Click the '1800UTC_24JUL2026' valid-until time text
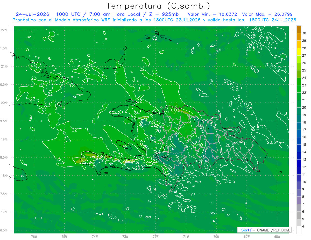Image resolution: width=311 pixels, height=240 pixels. [272, 20]
